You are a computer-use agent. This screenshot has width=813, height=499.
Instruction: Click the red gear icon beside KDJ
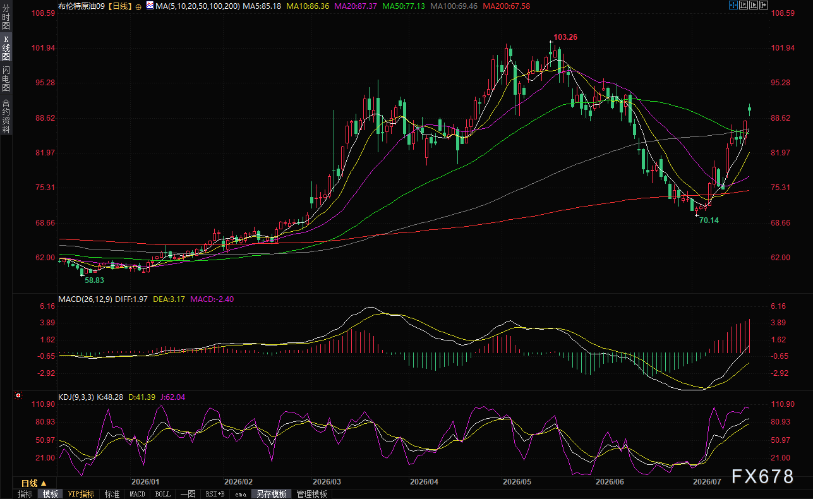(18, 396)
